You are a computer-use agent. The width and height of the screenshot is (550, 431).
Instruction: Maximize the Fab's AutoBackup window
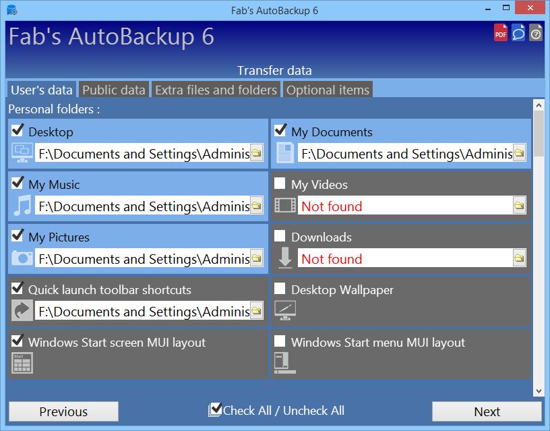[506, 8]
